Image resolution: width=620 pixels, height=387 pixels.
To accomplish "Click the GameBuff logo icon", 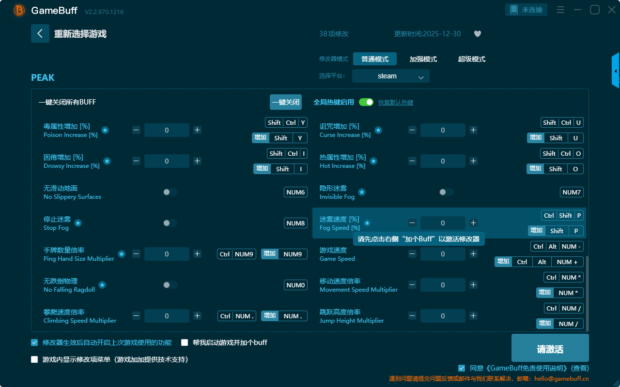I will 19,10.
